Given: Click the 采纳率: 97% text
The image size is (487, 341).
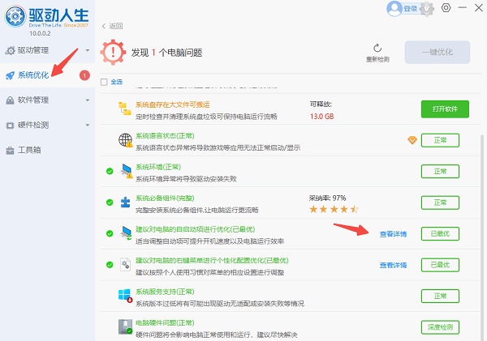Looking at the screenshot, I should tap(327, 198).
